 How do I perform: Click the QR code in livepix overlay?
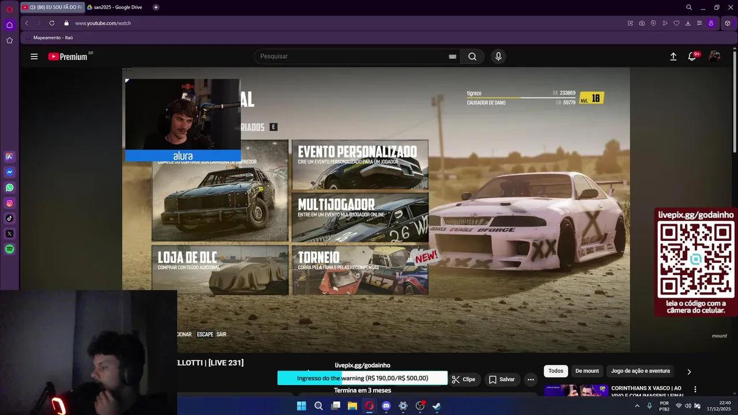click(695, 259)
